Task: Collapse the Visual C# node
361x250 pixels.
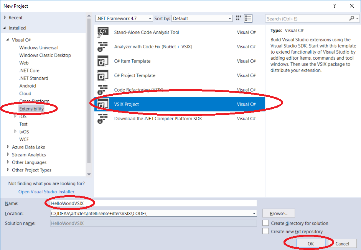Action: (8, 40)
